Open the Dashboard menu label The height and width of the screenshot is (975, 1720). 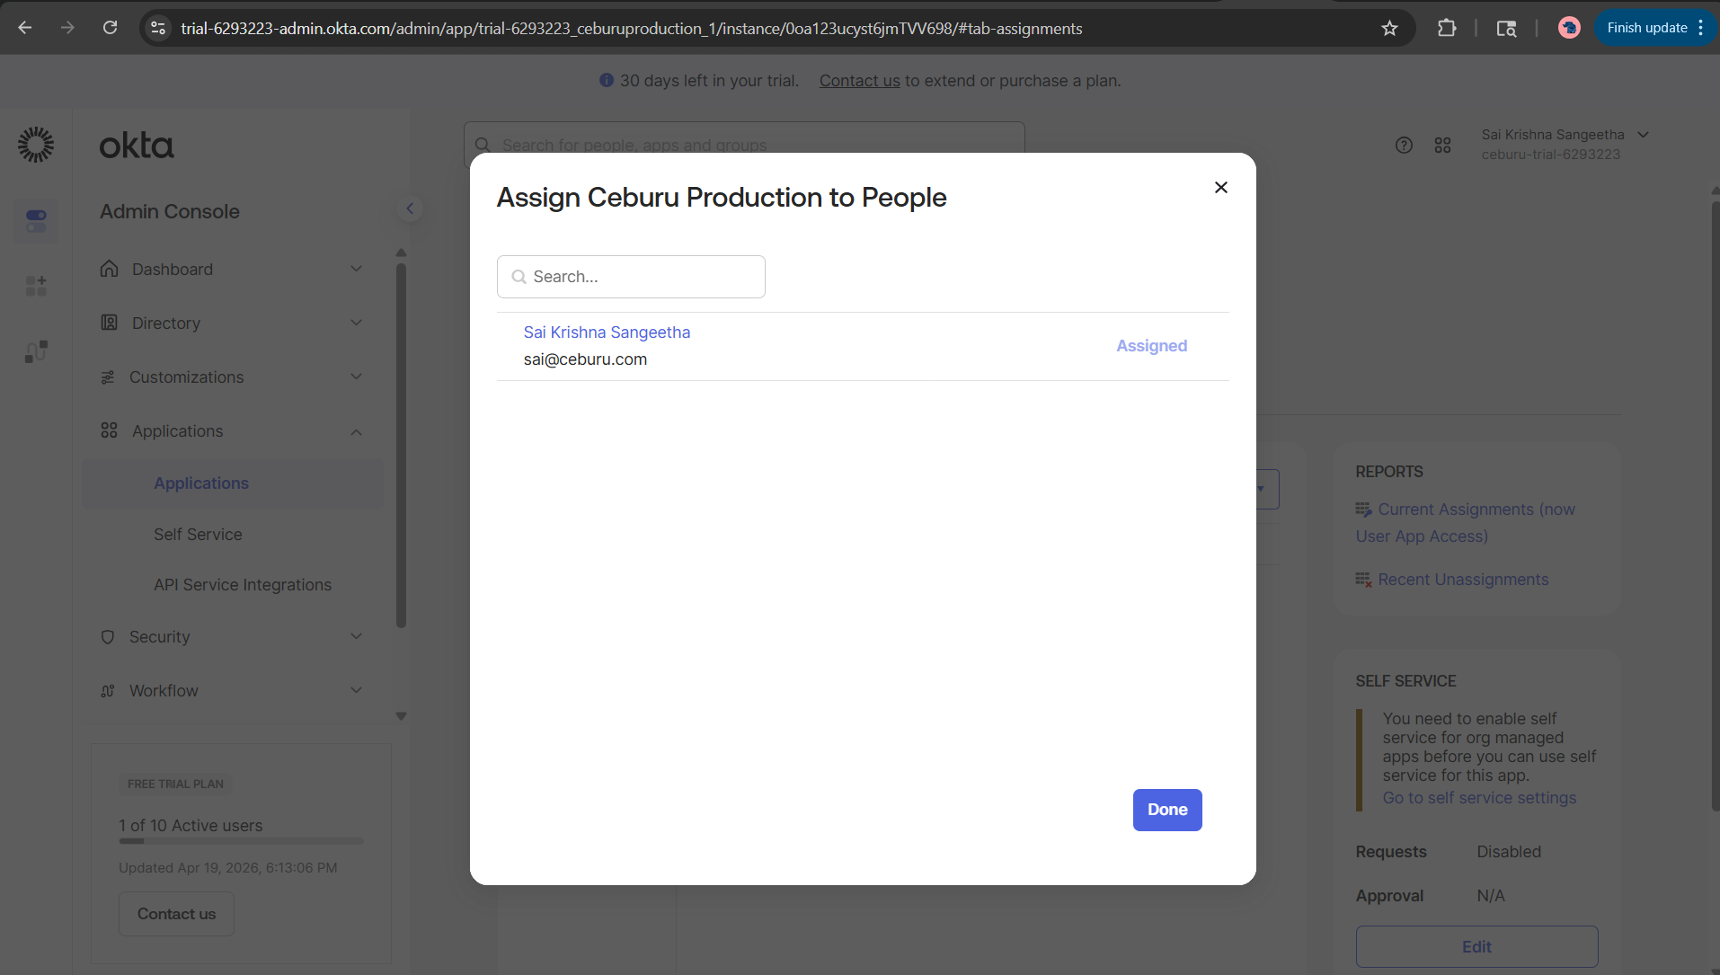tap(173, 270)
